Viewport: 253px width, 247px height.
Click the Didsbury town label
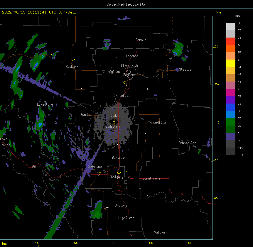click(x=113, y=126)
